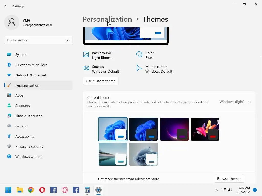Open Color Blue setting

coord(145,55)
